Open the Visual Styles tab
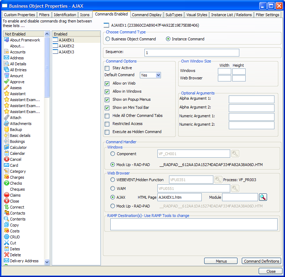This screenshot has height=277, width=285. 196,15
